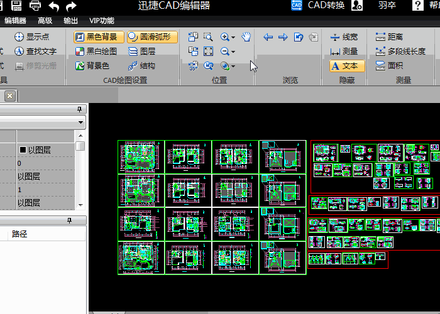The height and width of the screenshot is (314, 440).
Task: Toggle the 黑色背景 black background option
Action: 99,37
